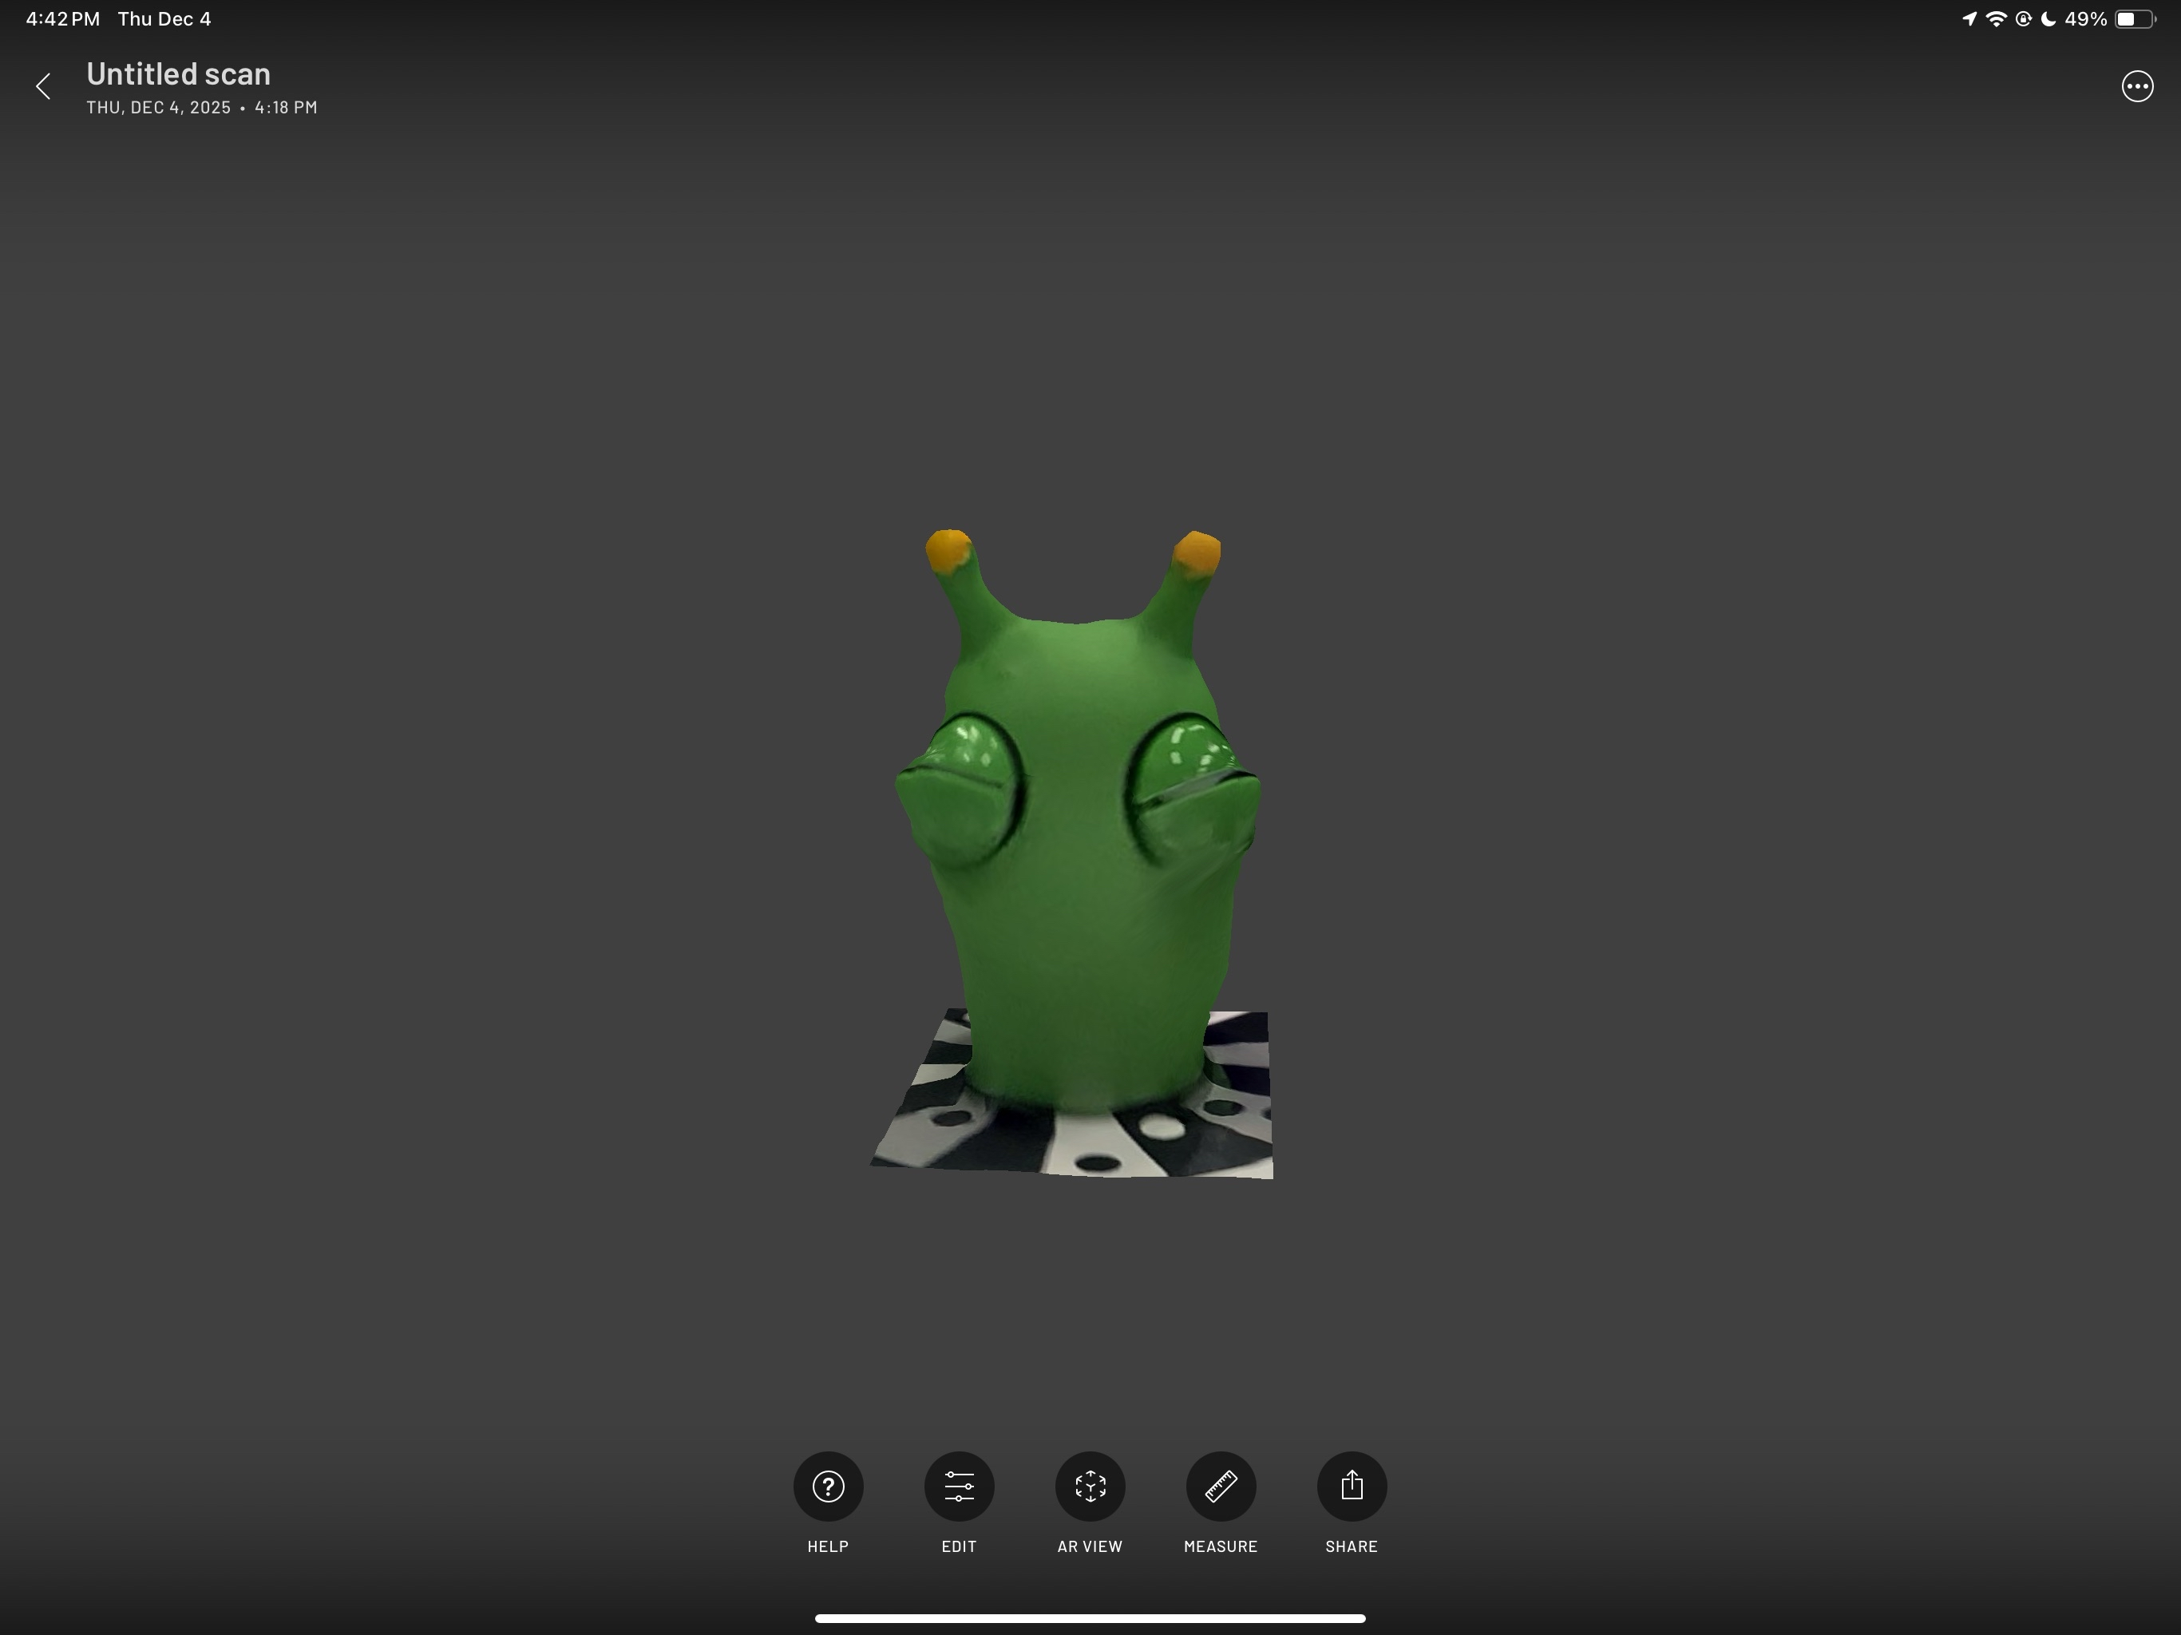Tap the Do Not Disturb moon icon

(x=2048, y=18)
